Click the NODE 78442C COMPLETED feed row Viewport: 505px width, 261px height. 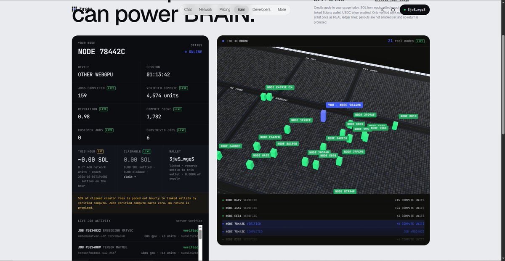323,231
